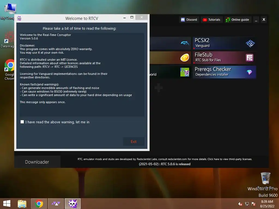The height and width of the screenshot is (209, 279).
Task: Switch to the RTCV taskbar icon
Action: click(73, 204)
